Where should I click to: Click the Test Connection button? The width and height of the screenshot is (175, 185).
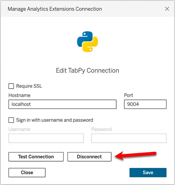36,157
